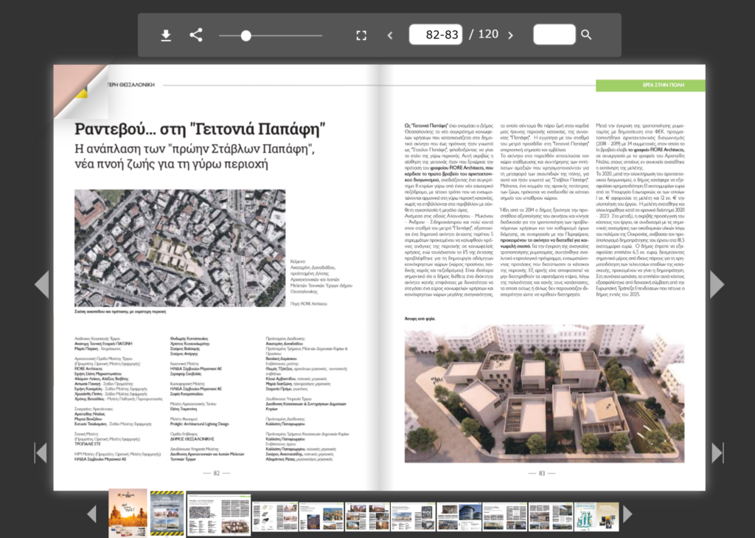
Task: Select the highlighted current spread thumbnail
Action: click(x=218, y=514)
